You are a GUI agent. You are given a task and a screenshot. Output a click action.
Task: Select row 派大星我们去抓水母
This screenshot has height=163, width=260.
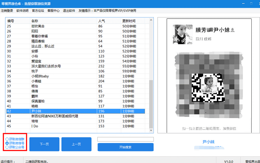pyautogui.click(x=76, y=66)
